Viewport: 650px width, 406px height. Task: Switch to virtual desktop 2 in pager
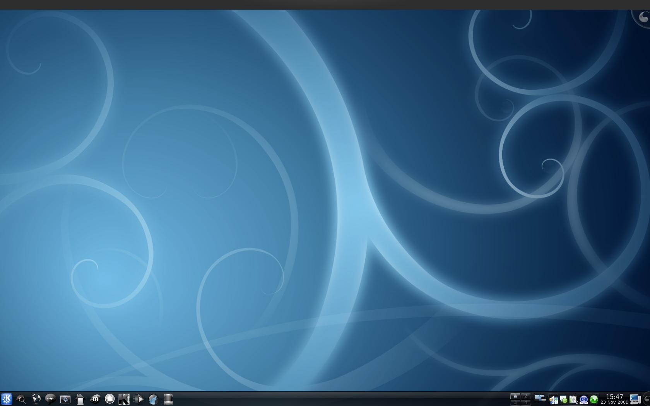(525, 396)
